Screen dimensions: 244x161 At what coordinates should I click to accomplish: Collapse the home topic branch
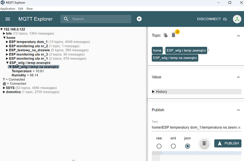(4, 38)
